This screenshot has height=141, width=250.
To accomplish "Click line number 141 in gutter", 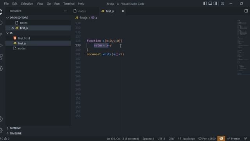I will pyautogui.click(x=78, y=54).
